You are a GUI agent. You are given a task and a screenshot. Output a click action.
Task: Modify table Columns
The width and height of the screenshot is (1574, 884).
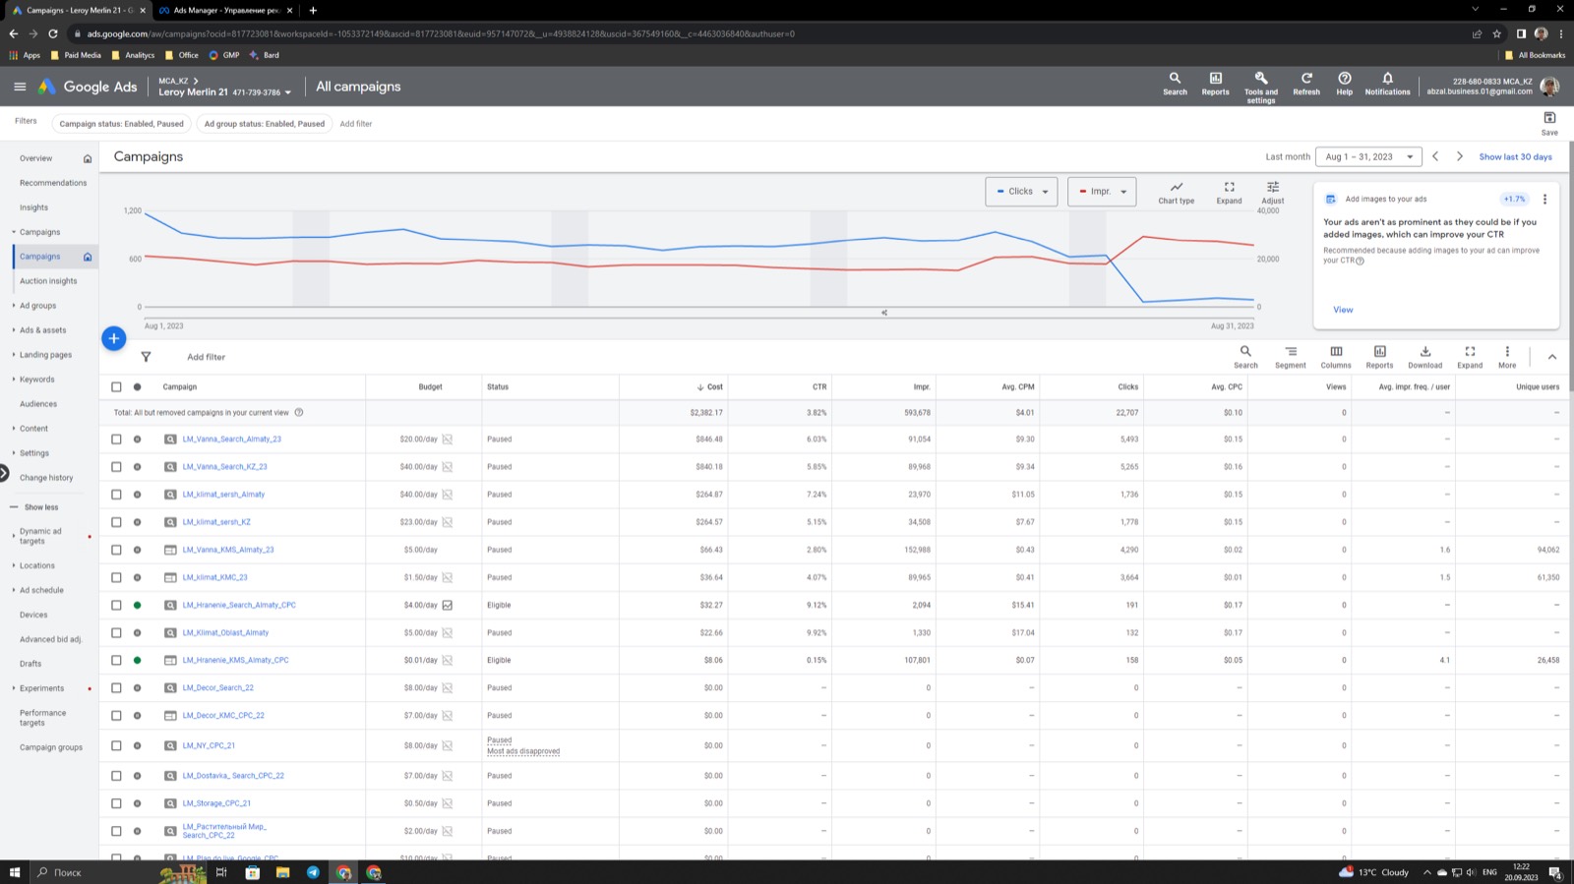coord(1336,356)
